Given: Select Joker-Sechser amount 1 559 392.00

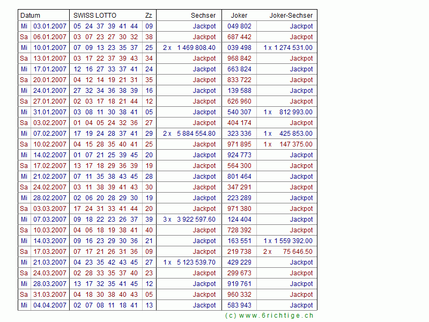Looking at the screenshot, I should coord(293,241).
